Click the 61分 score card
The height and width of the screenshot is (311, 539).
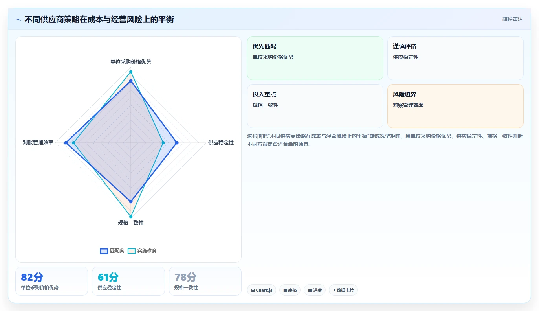pos(128,281)
